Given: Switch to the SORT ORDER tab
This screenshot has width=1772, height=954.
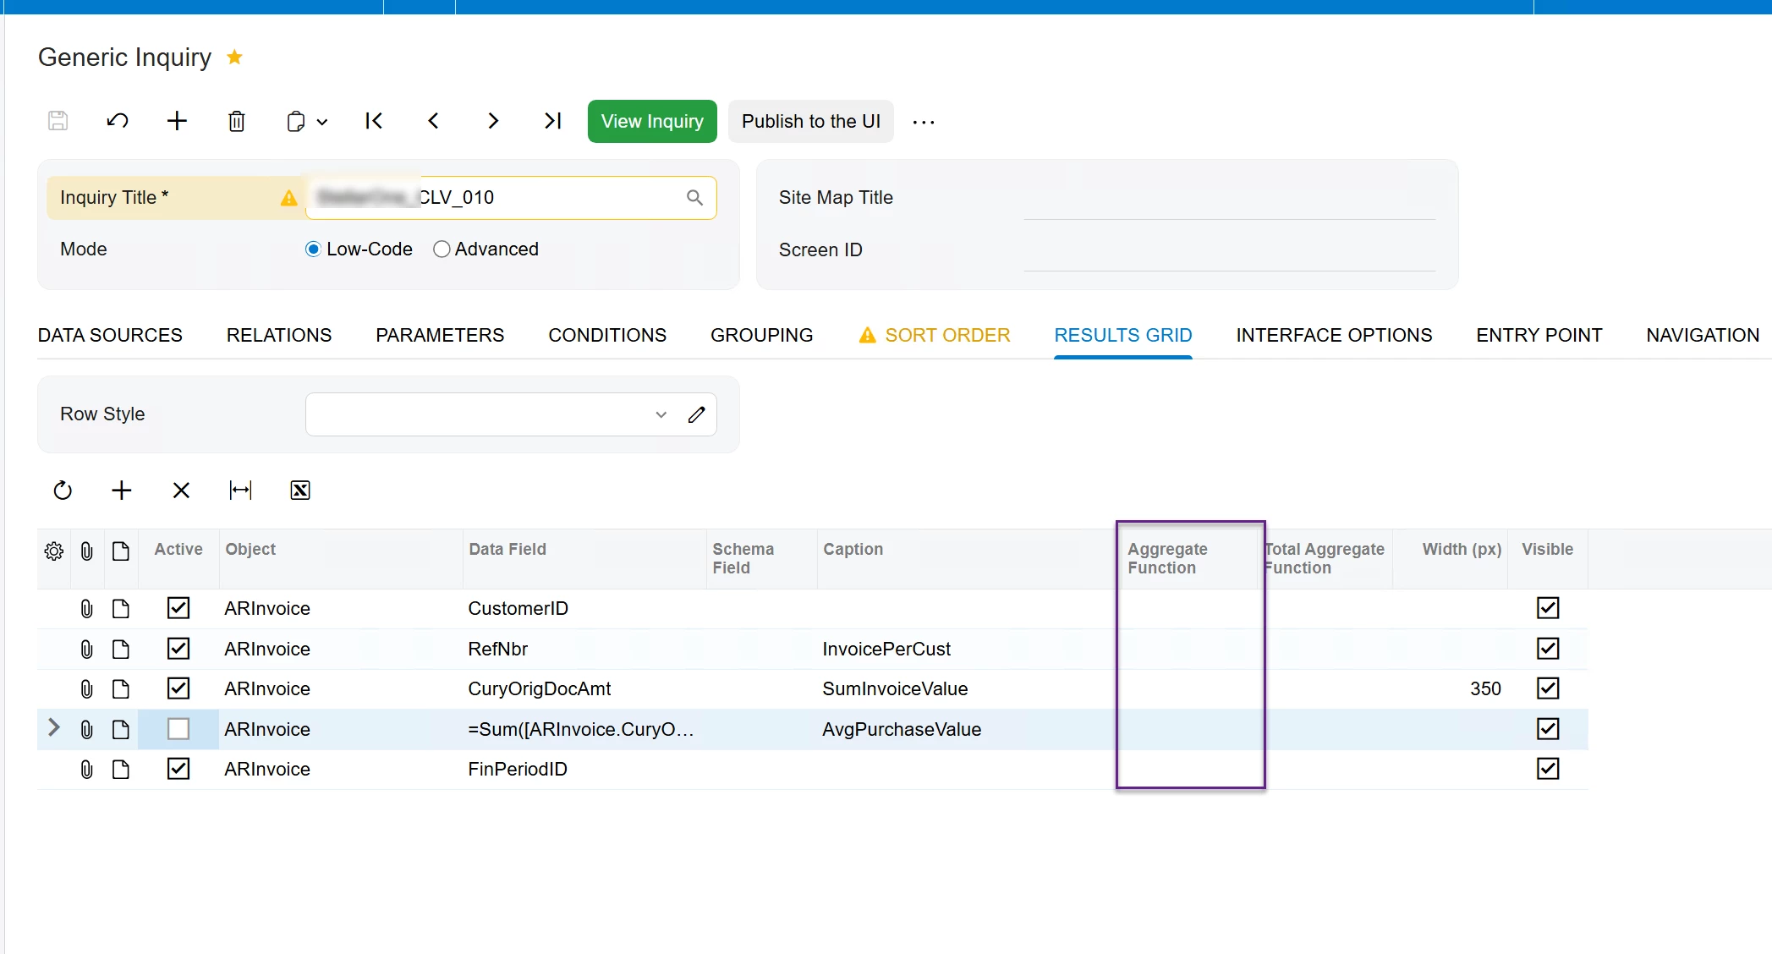Looking at the screenshot, I should point(946,335).
